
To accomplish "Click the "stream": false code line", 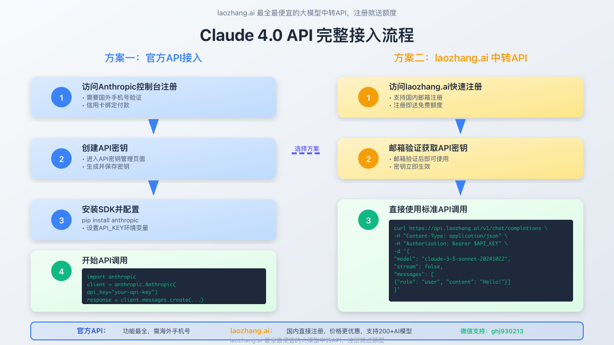I will (419, 266).
